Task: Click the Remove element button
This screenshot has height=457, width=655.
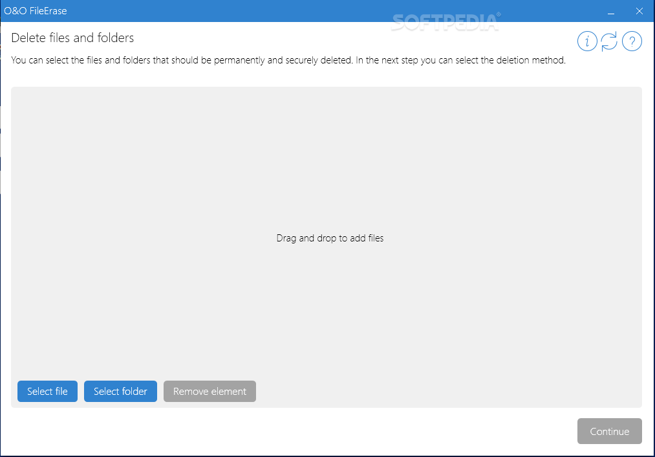Action: pyautogui.click(x=209, y=392)
